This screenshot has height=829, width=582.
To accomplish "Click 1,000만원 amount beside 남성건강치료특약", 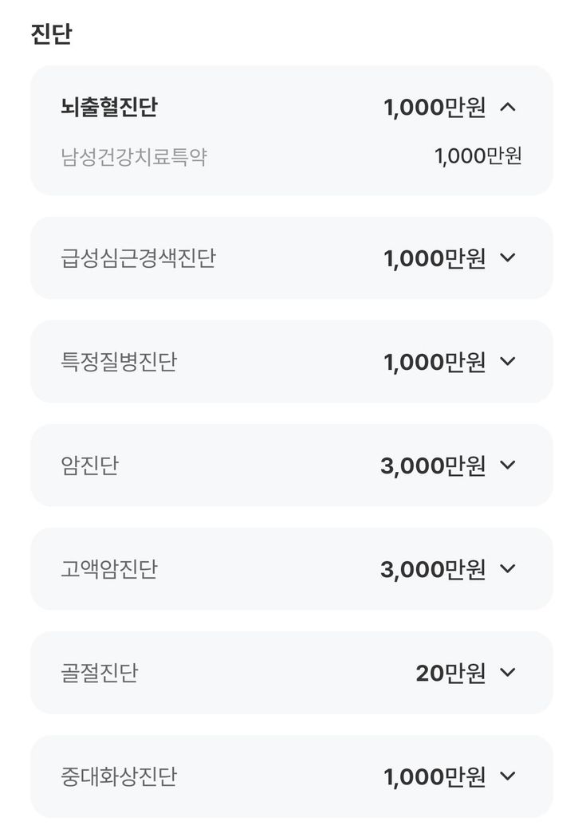I will pos(478,156).
